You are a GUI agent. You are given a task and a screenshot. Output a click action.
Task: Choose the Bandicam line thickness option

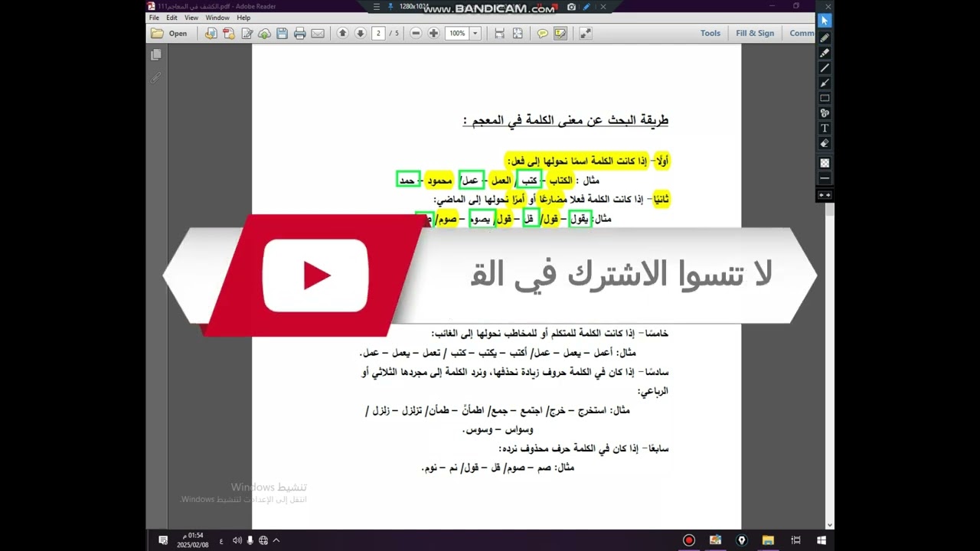tap(825, 178)
